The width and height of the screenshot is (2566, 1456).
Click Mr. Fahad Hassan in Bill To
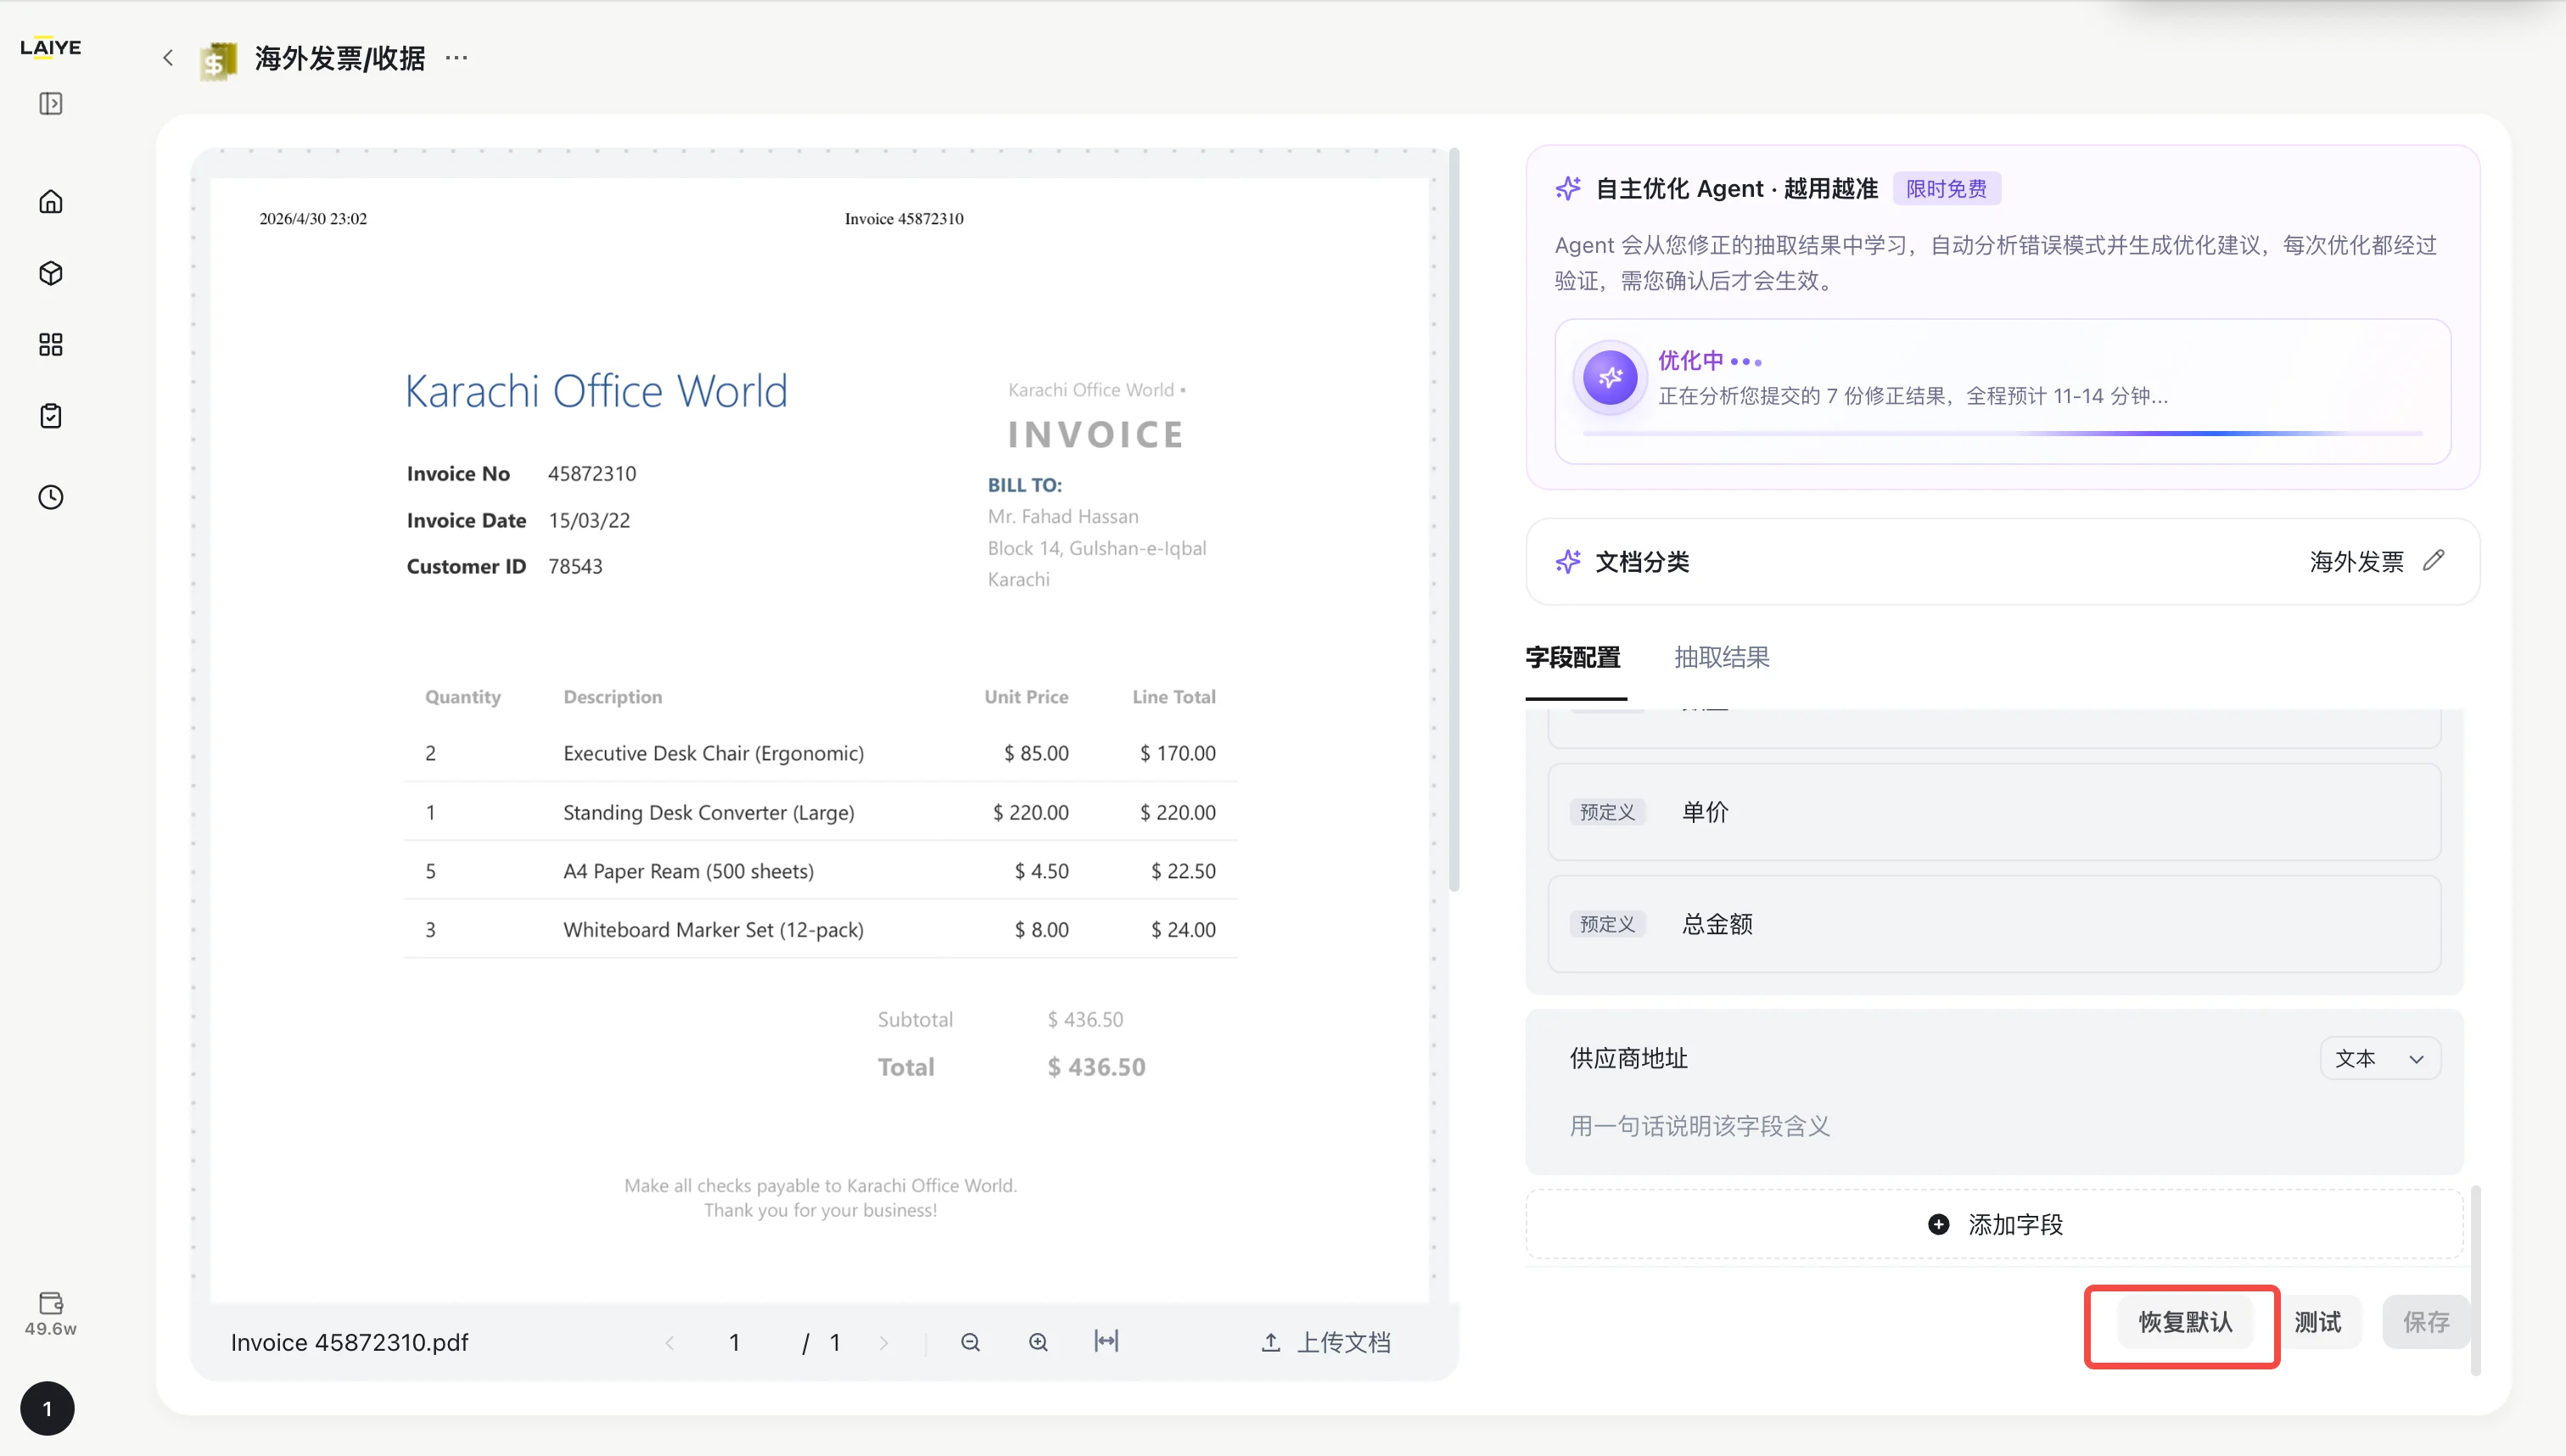pos(1063,516)
